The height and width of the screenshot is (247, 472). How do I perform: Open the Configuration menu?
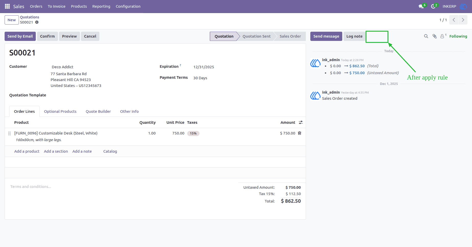tap(128, 6)
